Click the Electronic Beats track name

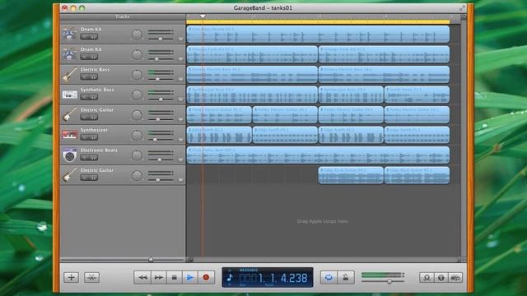(x=99, y=150)
